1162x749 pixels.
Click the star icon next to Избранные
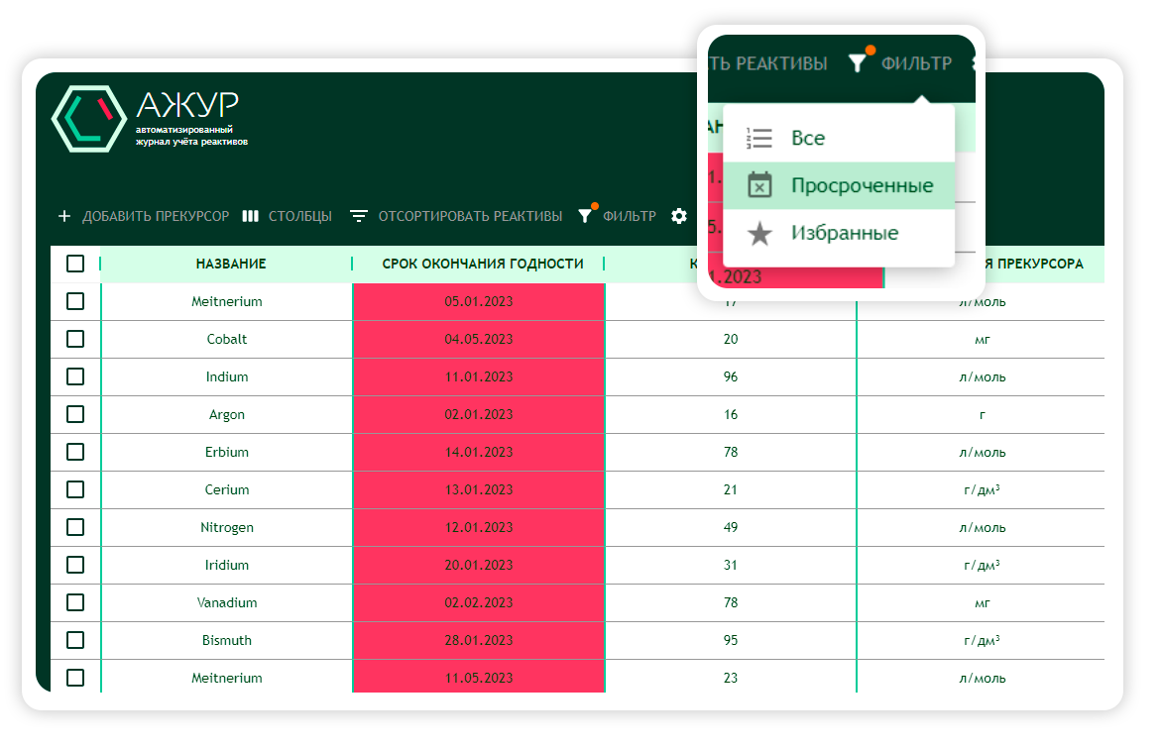click(x=759, y=234)
